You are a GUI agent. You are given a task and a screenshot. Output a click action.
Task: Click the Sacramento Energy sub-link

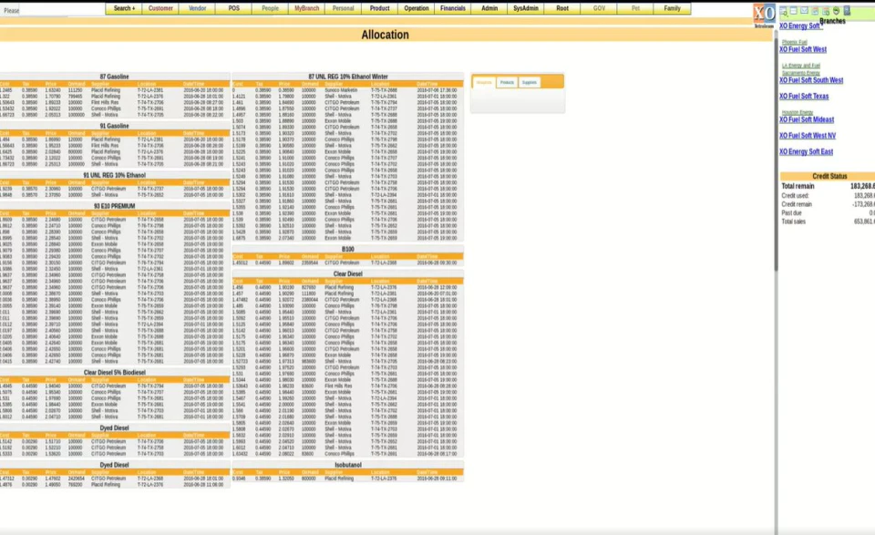[x=801, y=73]
